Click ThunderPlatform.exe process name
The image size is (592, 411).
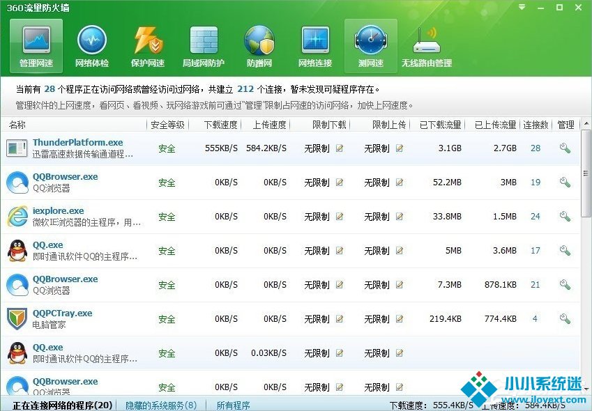tap(78, 143)
